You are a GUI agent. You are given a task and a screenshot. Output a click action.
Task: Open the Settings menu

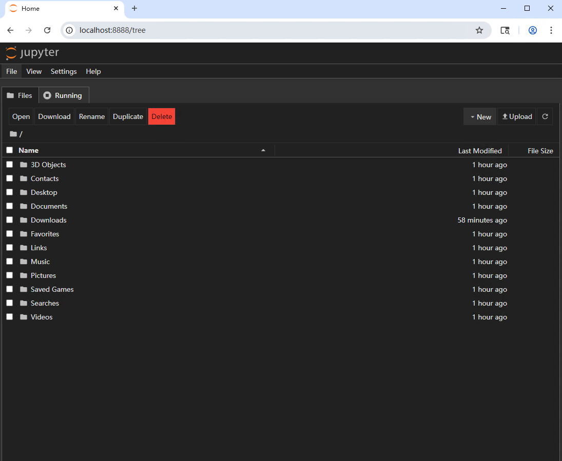[64, 71]
